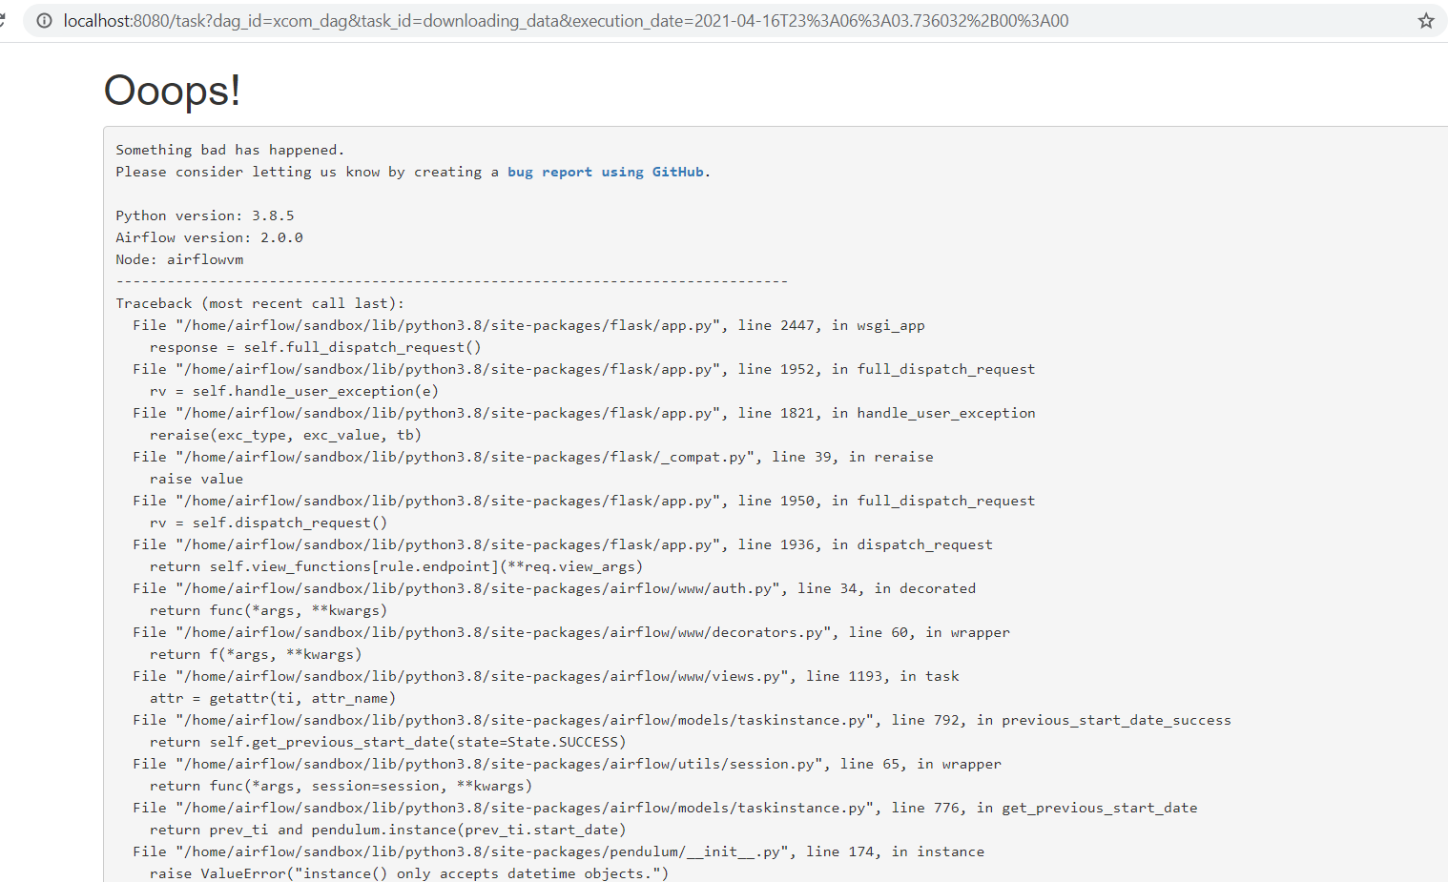Click the 'Python version: 3.8.5' line
The height and width of the screenshot is (882, 1448).
[x=205, y=215]
